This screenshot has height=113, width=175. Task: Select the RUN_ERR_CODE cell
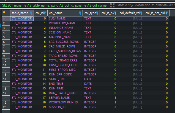point(65,75)
